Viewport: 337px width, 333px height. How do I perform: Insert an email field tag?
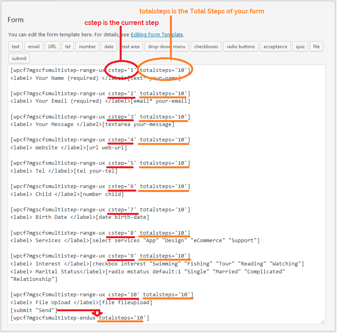34,47
